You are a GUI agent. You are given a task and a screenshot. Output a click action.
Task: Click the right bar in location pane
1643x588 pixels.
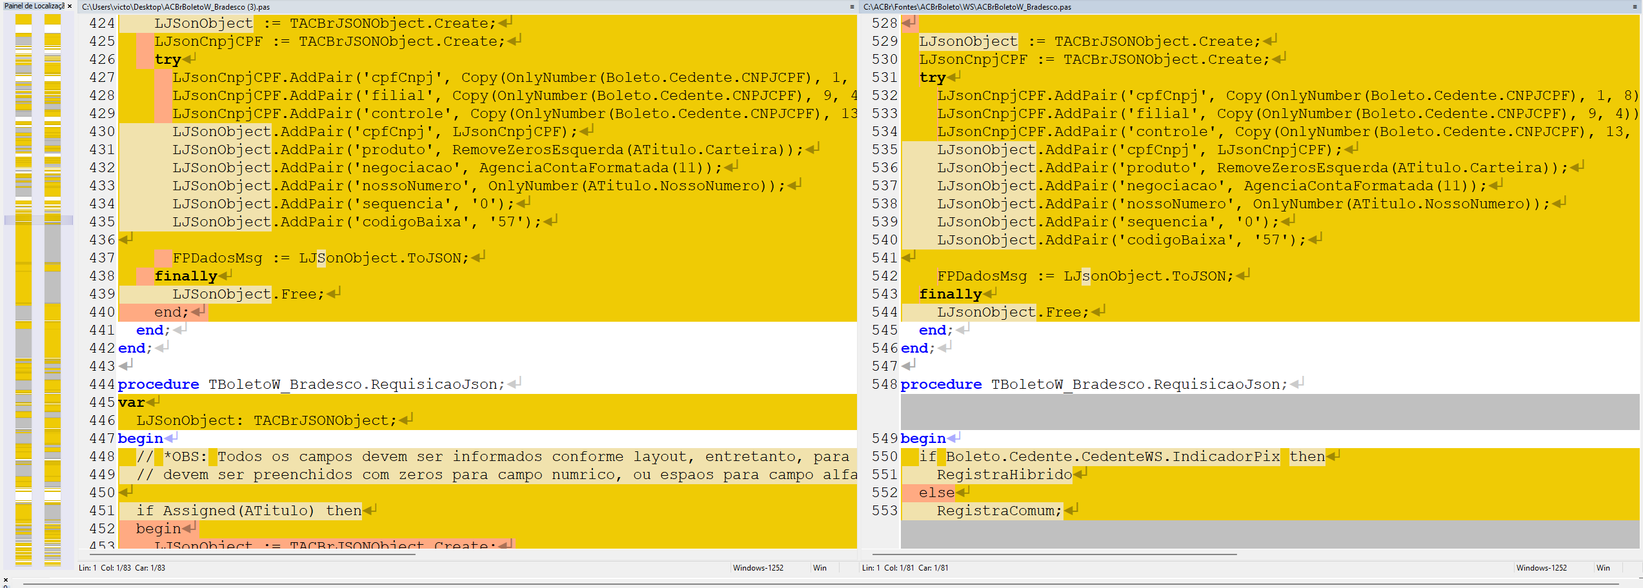click(x=52, y=289)
